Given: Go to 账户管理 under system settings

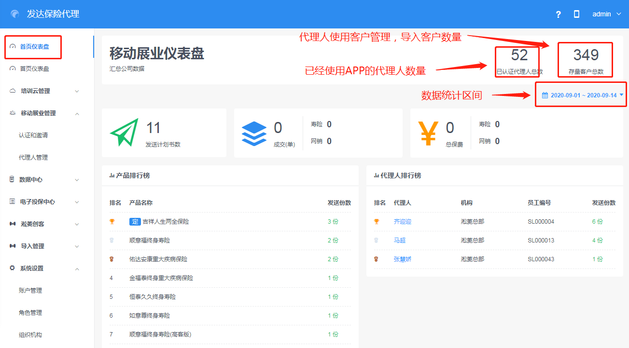Looking at the screenshot, I should pos(30,291).
